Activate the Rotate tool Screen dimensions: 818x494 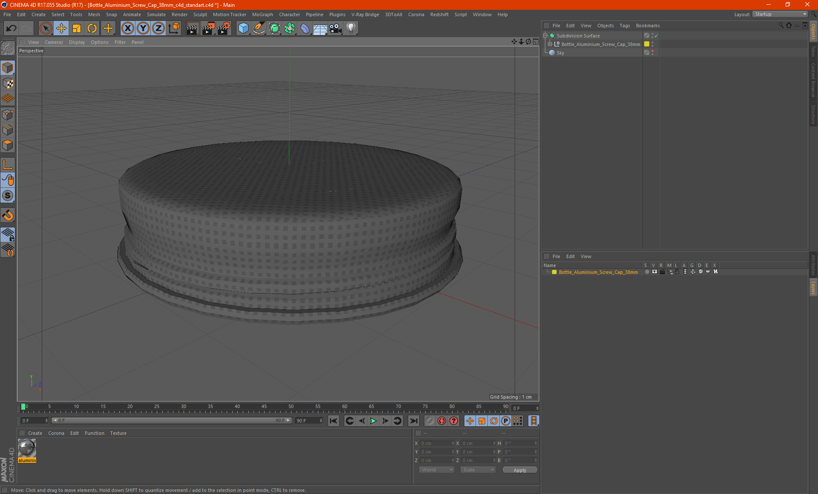92,29
